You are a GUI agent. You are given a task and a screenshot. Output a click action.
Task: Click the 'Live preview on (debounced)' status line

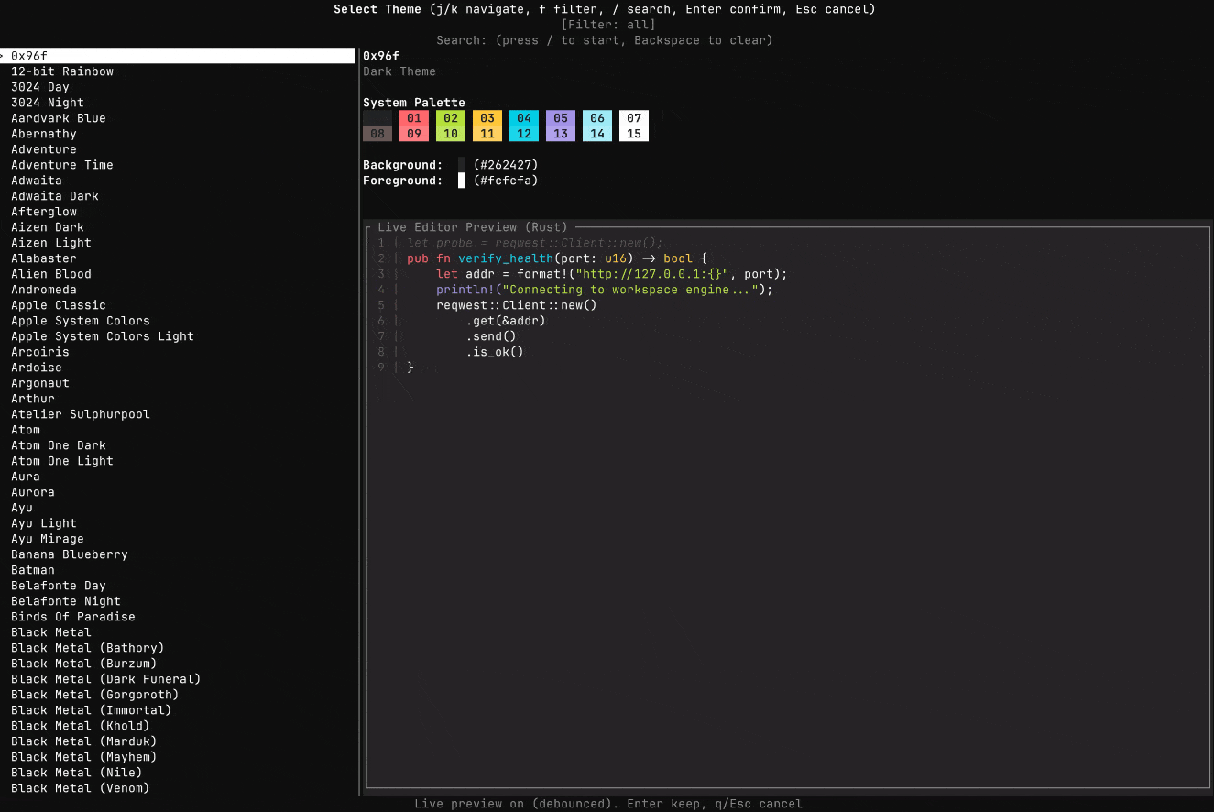(x=608, y=804)
